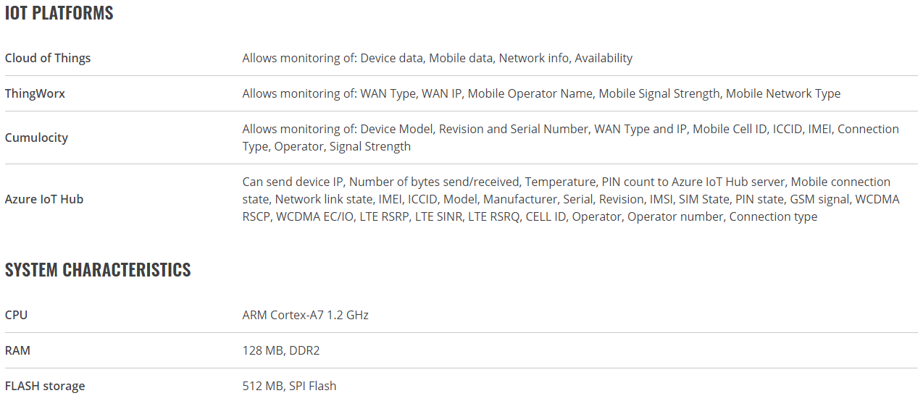
Task: Click the line starting 'state, Network link state'
Action: click(571, 199)
